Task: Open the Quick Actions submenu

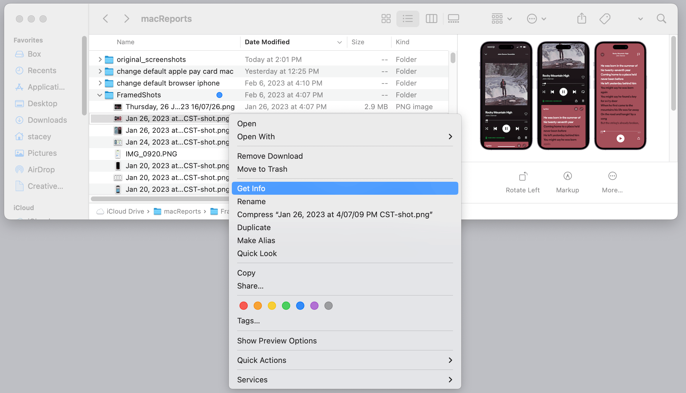Action: click(x=345, y=360)
